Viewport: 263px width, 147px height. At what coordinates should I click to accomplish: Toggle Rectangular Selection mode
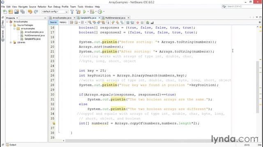tap(108, 22)
